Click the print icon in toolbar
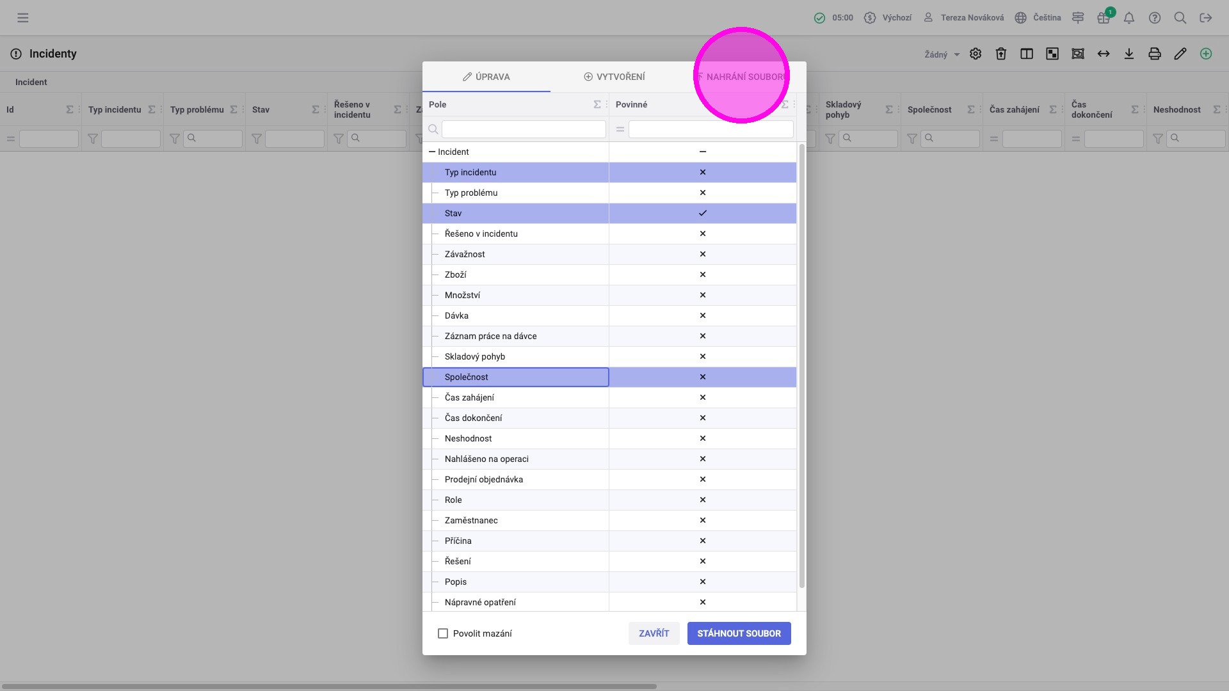Screen dimensions: 1229x691 tap(1155, 54)
